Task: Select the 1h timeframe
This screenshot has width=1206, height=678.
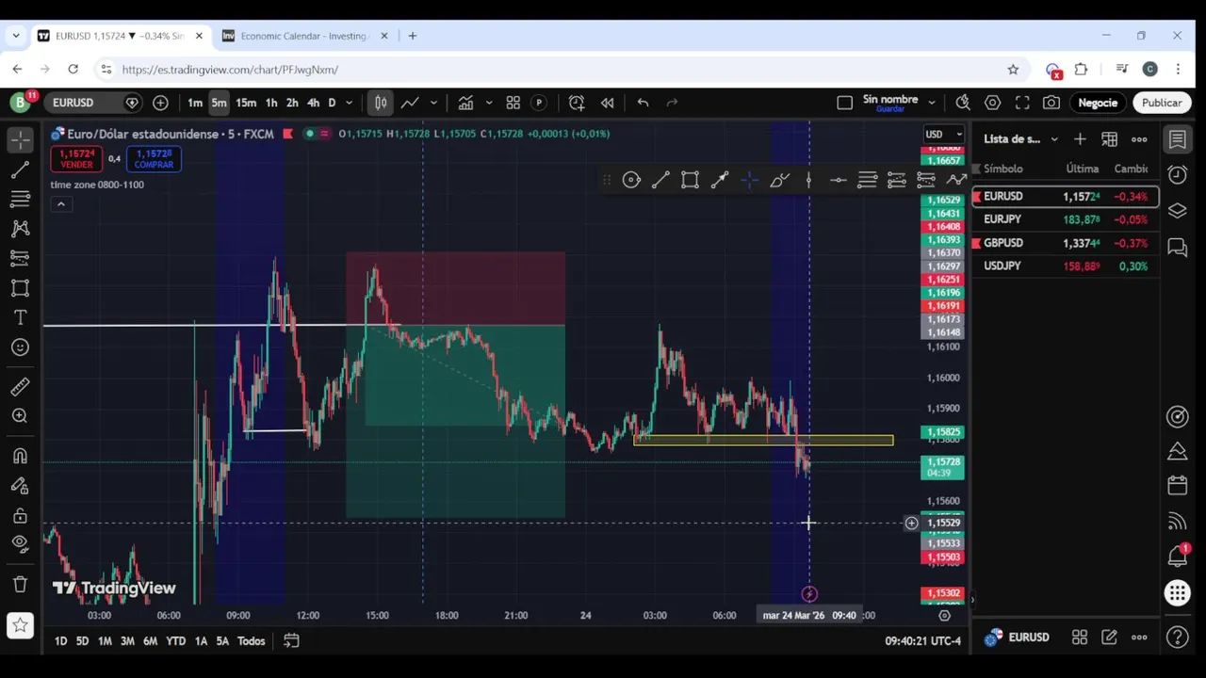Action: [x=271, y=103]
